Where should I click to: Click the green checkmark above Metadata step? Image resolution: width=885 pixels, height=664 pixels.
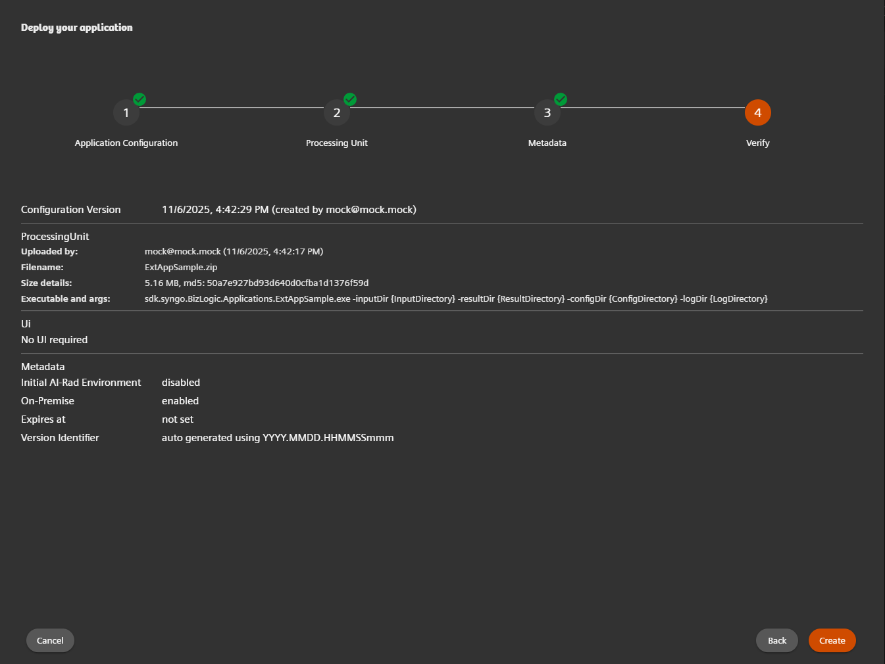(560, 99)
